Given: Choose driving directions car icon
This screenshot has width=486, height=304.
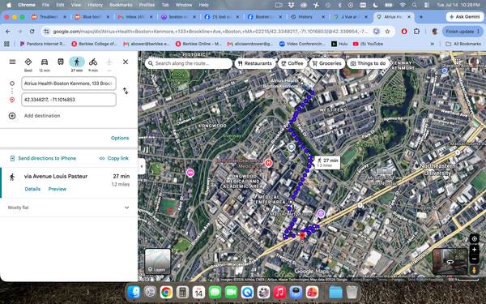Looking at the screenshot, I should 45,65.
